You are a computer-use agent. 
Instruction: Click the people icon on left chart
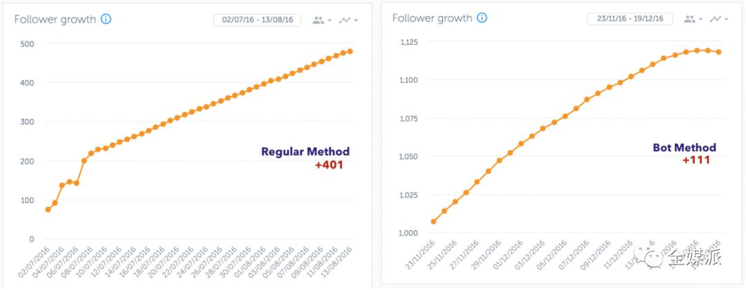tap(318, 20)
